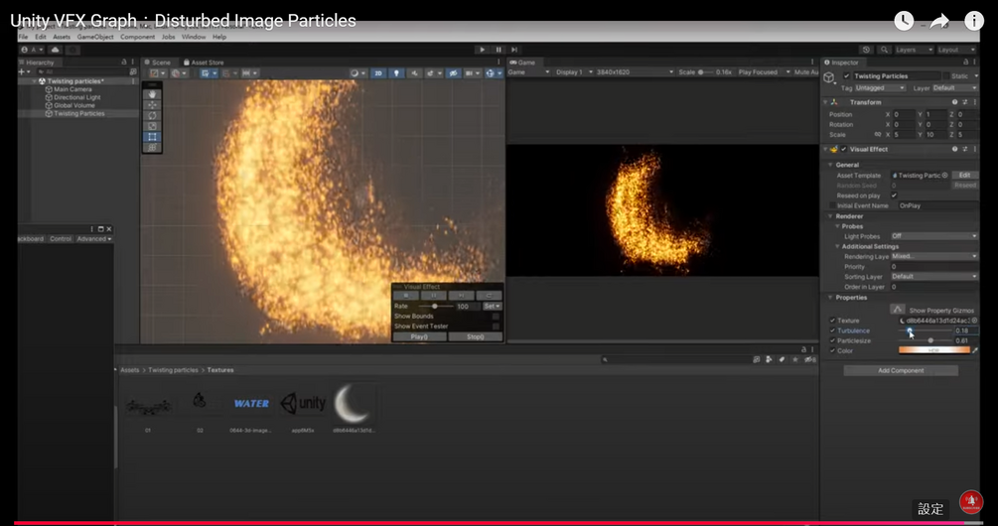Select the Scale tool in Scene toolbar

152,126
